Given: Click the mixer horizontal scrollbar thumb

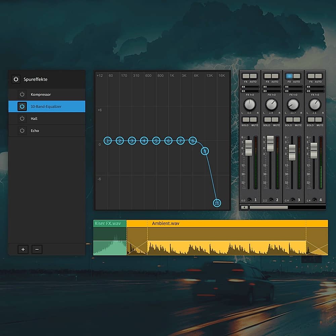Looking at the screenshot, I should pyautogui.click(x=268, y=207).
